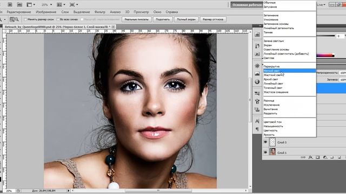The image size is (346, 194).
Task: Open the Actions panel icon in dock
Action: click(257, 54)
